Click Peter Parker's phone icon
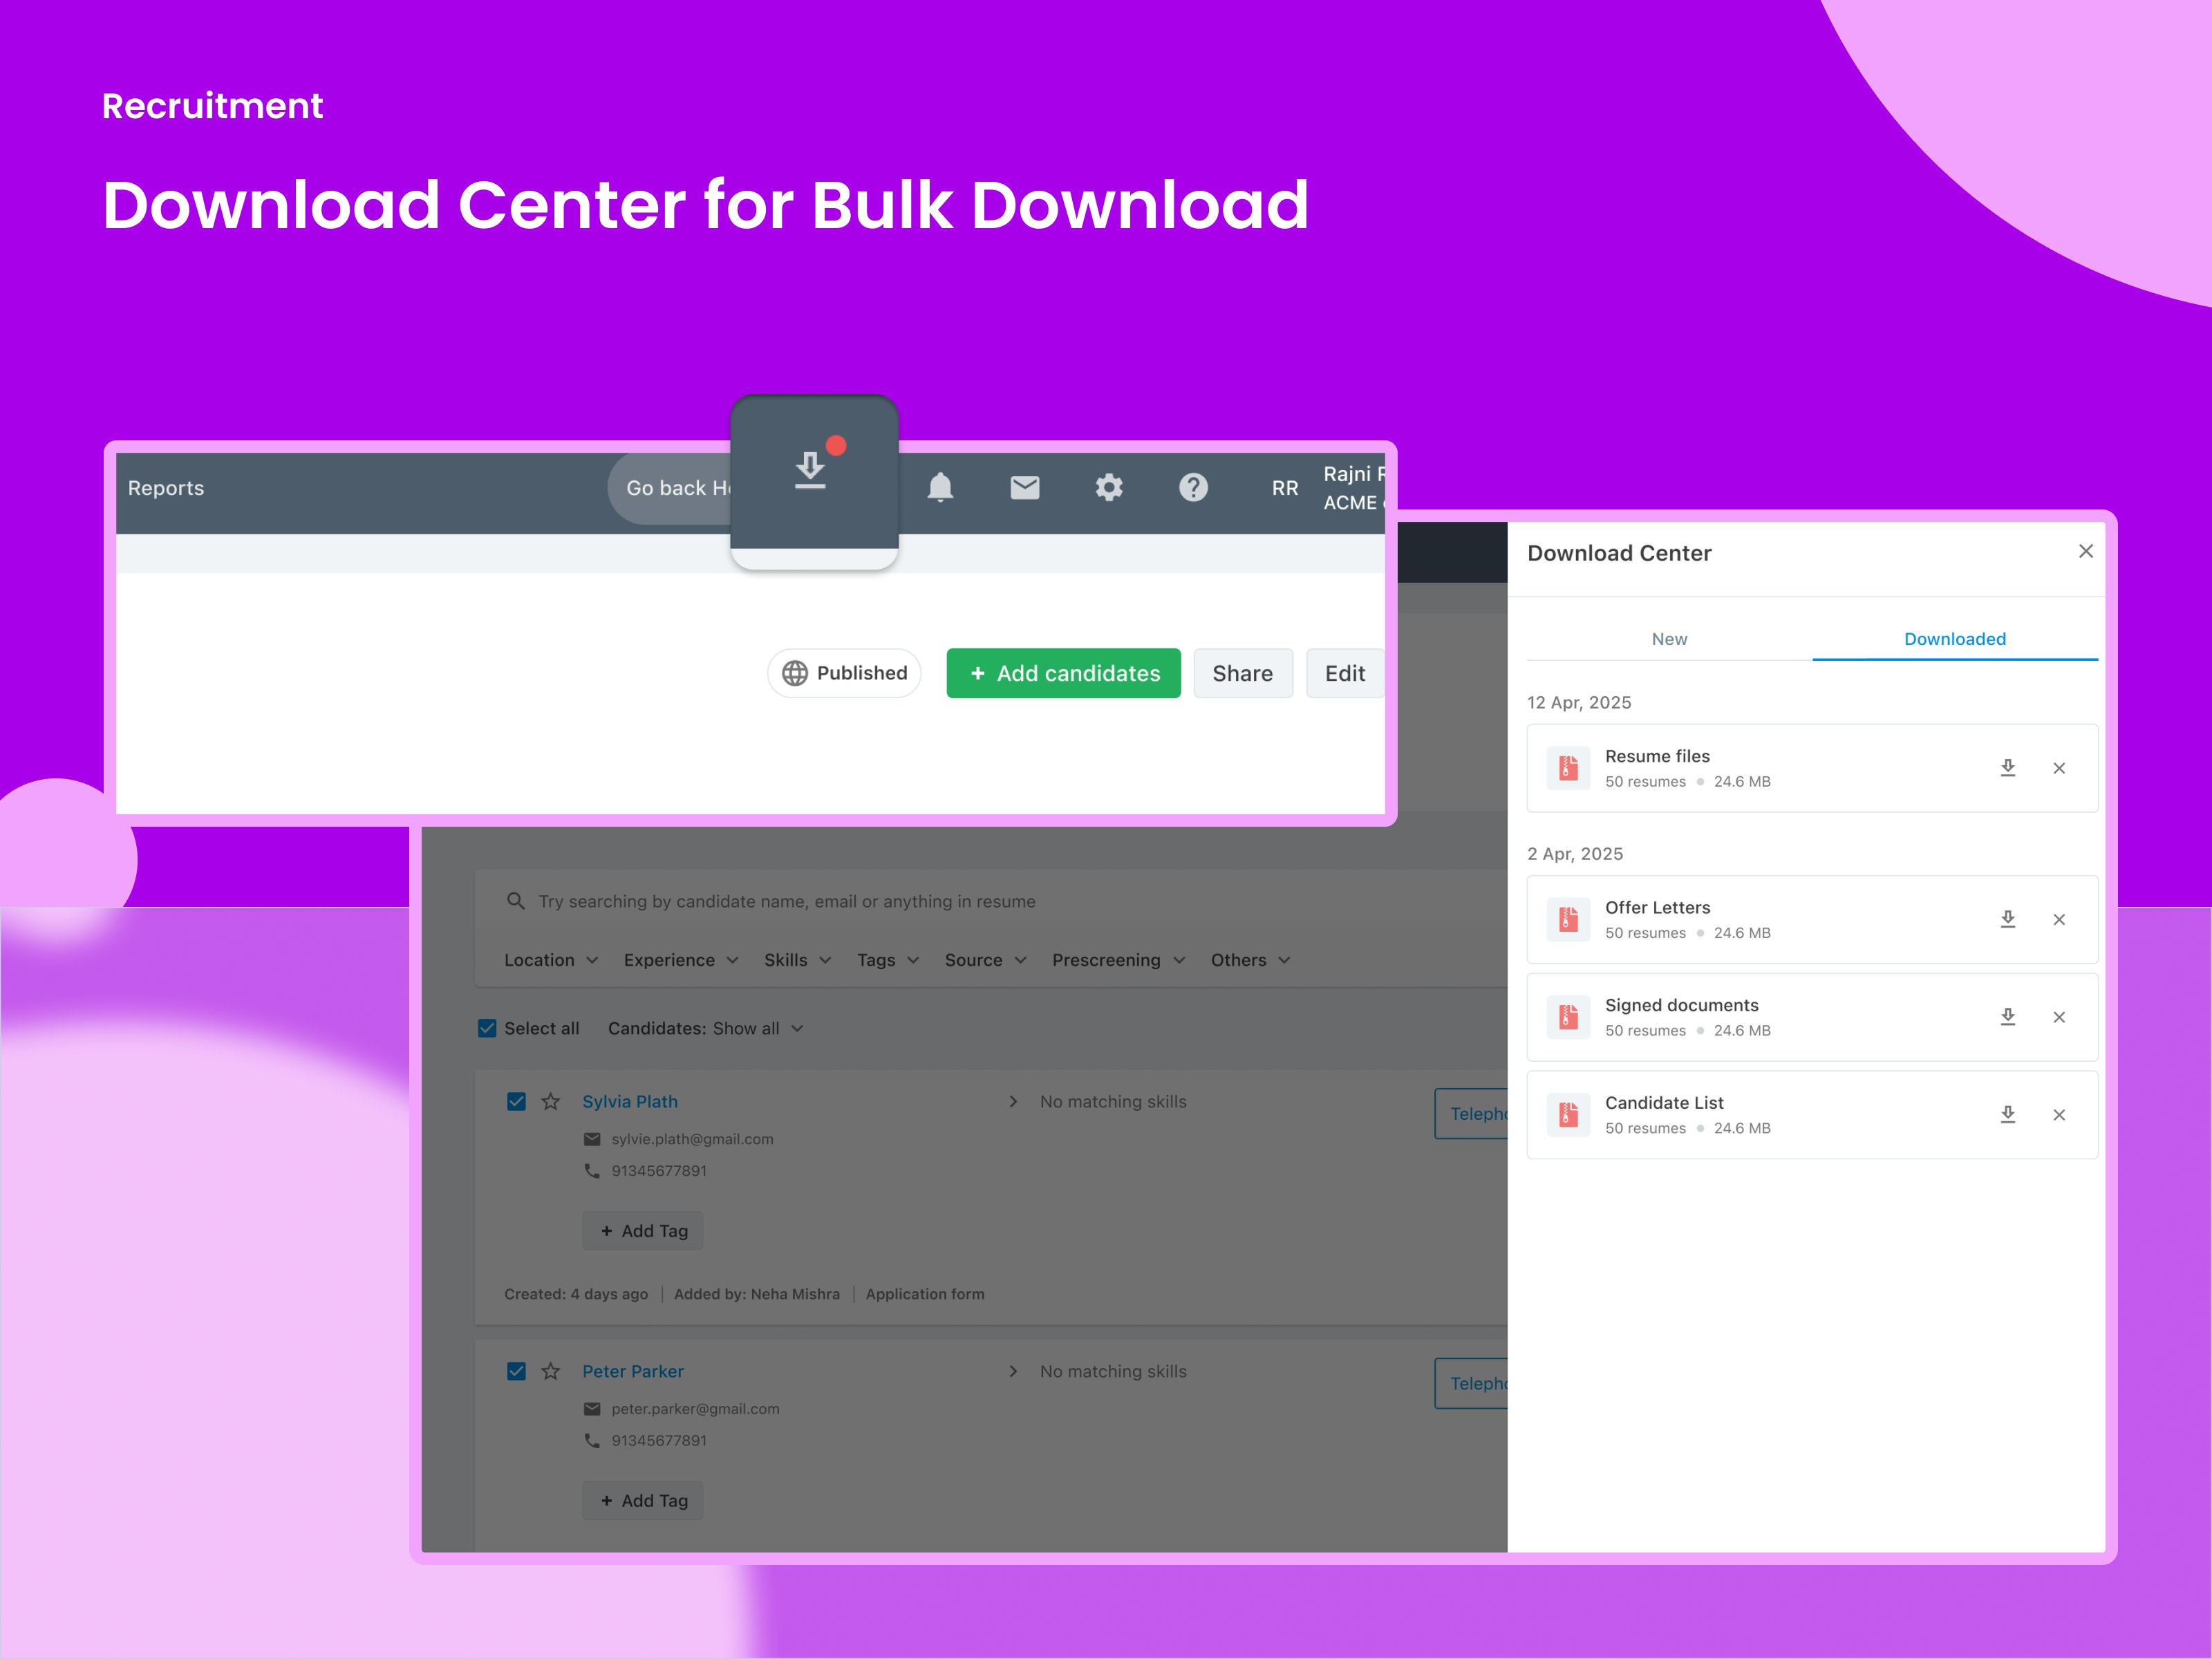 592,1440
